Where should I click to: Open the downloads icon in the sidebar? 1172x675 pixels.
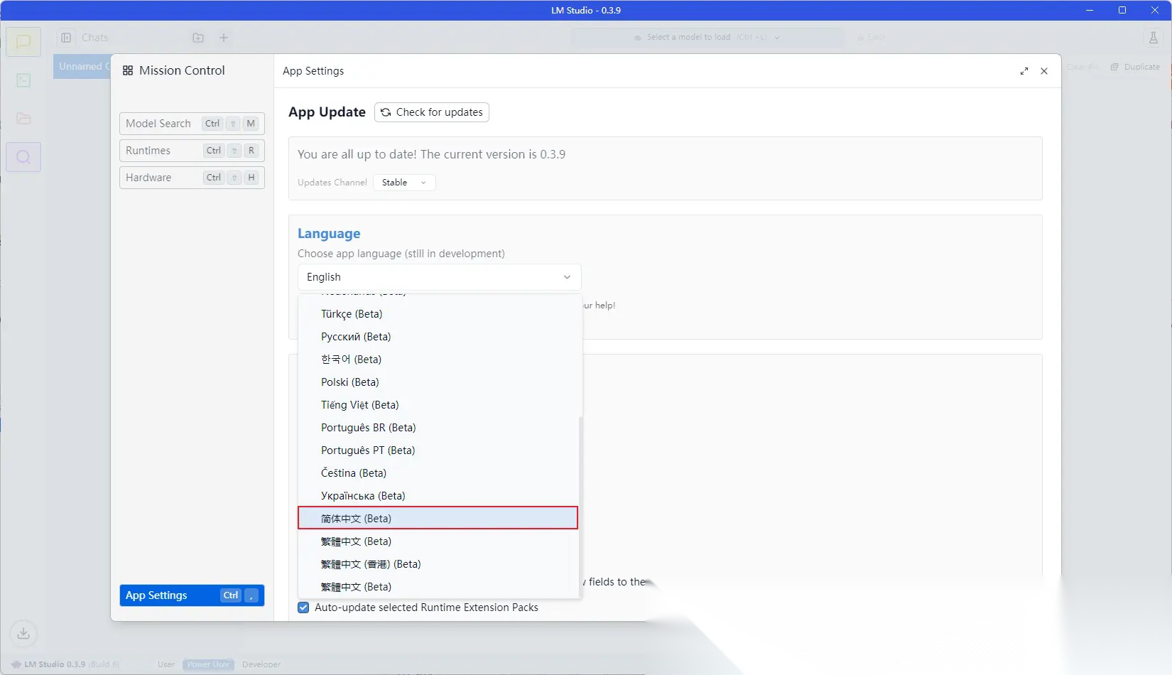click(x=23, y=633)
